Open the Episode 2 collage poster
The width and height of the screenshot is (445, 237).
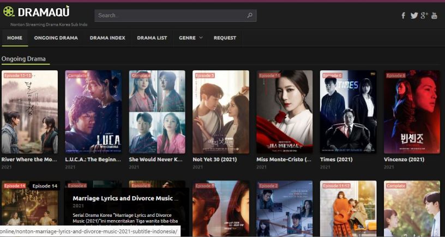pyautogui.click(x=284, y=209)
